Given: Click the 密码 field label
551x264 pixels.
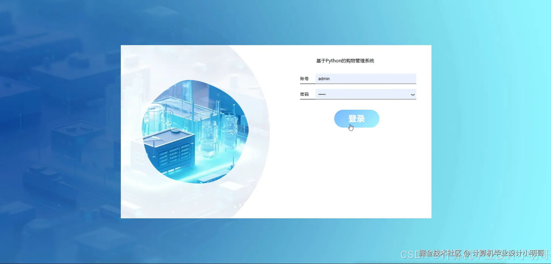Looking at the screenshot, I should [x=304, y=94].
